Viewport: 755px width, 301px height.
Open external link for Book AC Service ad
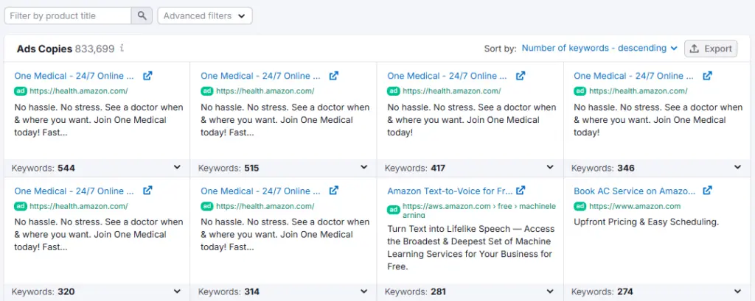[707, 191]
